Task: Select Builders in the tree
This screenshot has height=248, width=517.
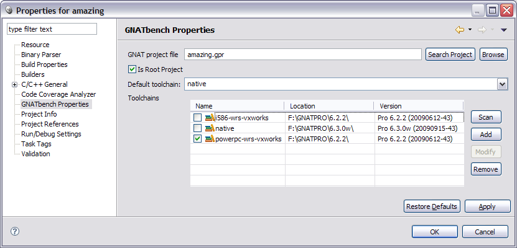Action: [x=32, y=74]
